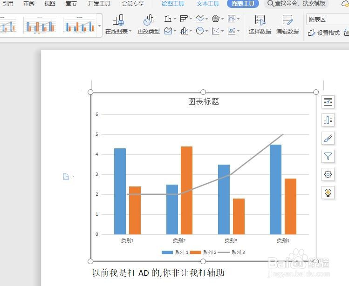Select 系列 3 legend entry
349x286 pixels.
tap(232, 252)
